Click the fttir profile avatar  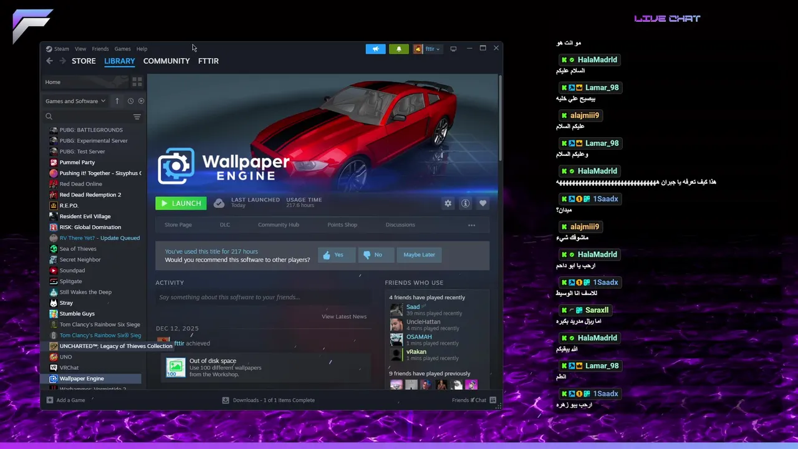pyautogui.click(x=418, y=49)
